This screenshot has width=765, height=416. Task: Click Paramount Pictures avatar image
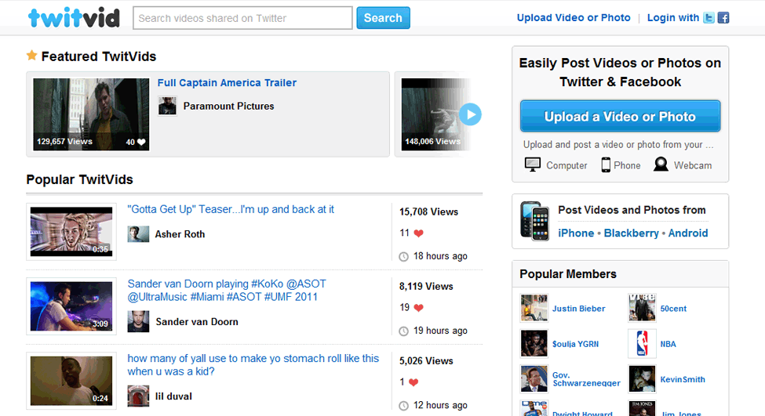(167, 106)
